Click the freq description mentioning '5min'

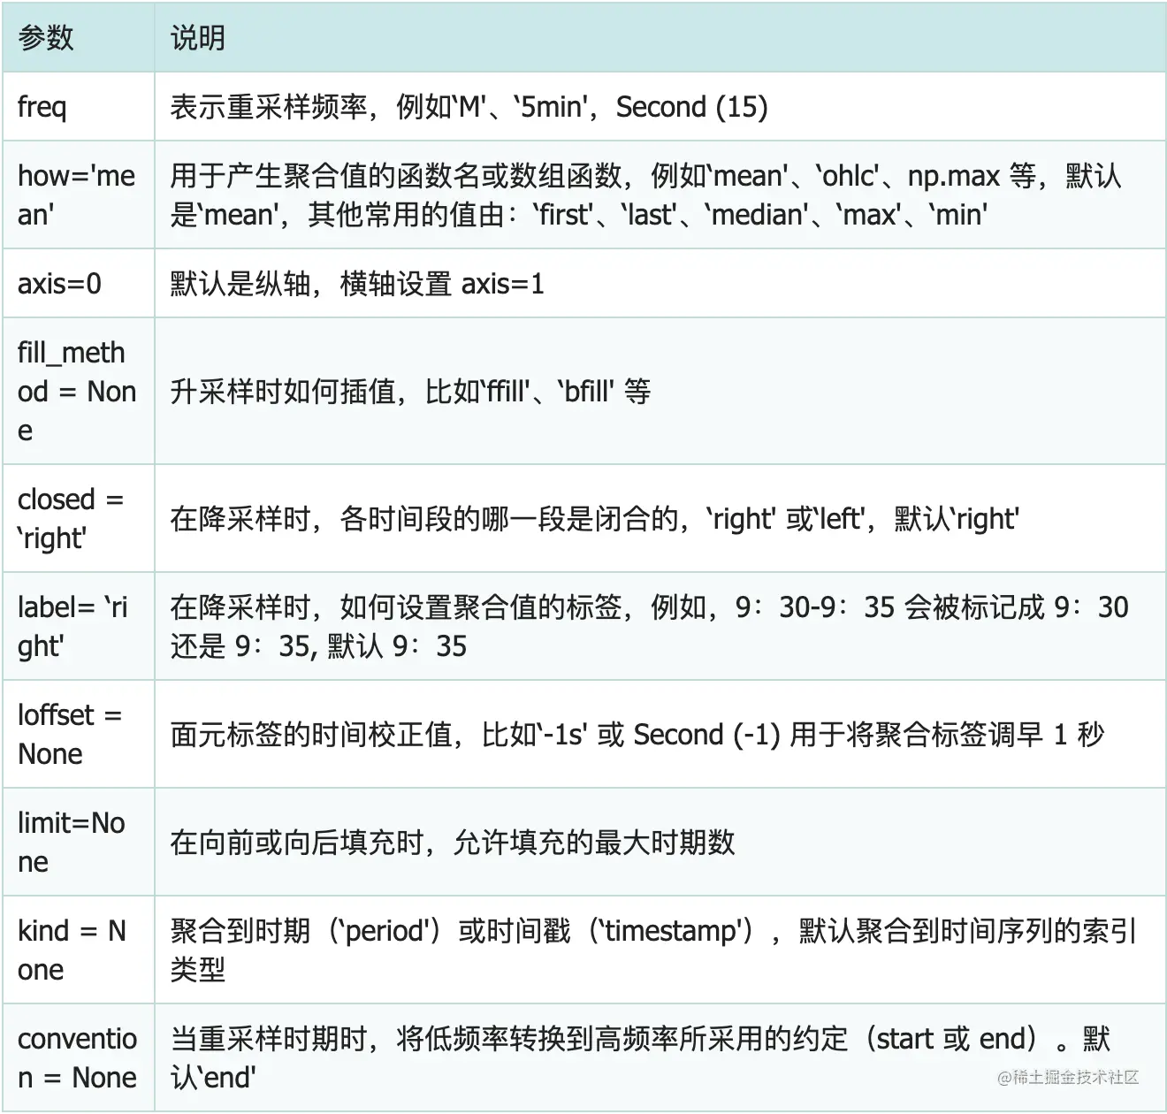[660, 106]
